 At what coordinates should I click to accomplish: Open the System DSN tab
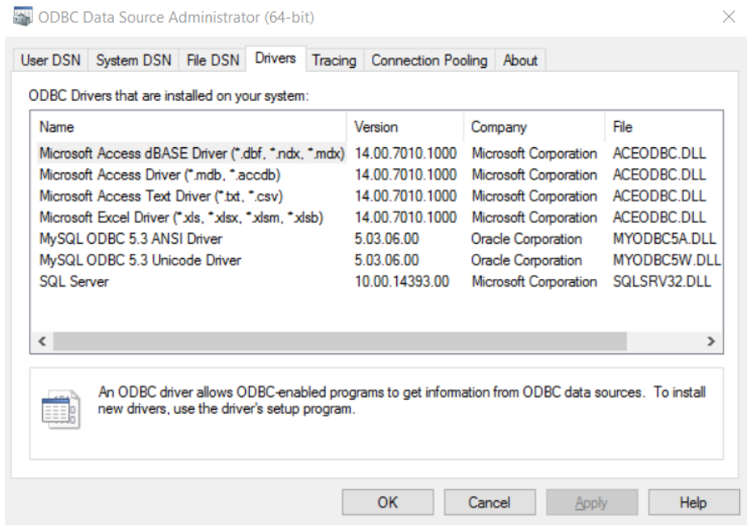point(133,61)
